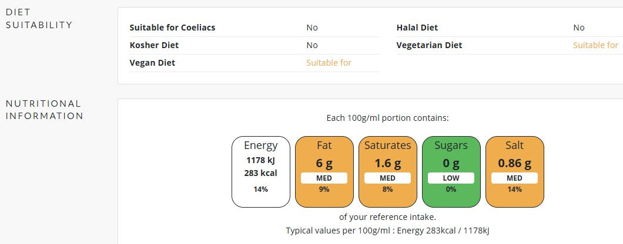Click 'Each 100g/ml portion contains' text
The width and height of the screenshot is (623, 244).
pos(387,118)
